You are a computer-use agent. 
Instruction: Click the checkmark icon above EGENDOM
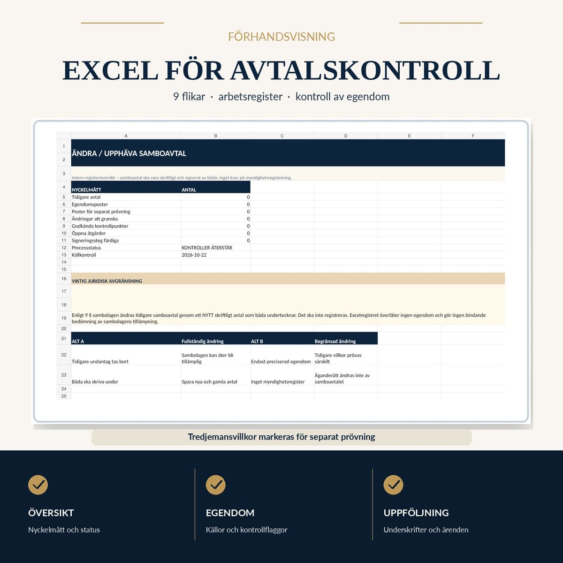(x=216, y=485)
